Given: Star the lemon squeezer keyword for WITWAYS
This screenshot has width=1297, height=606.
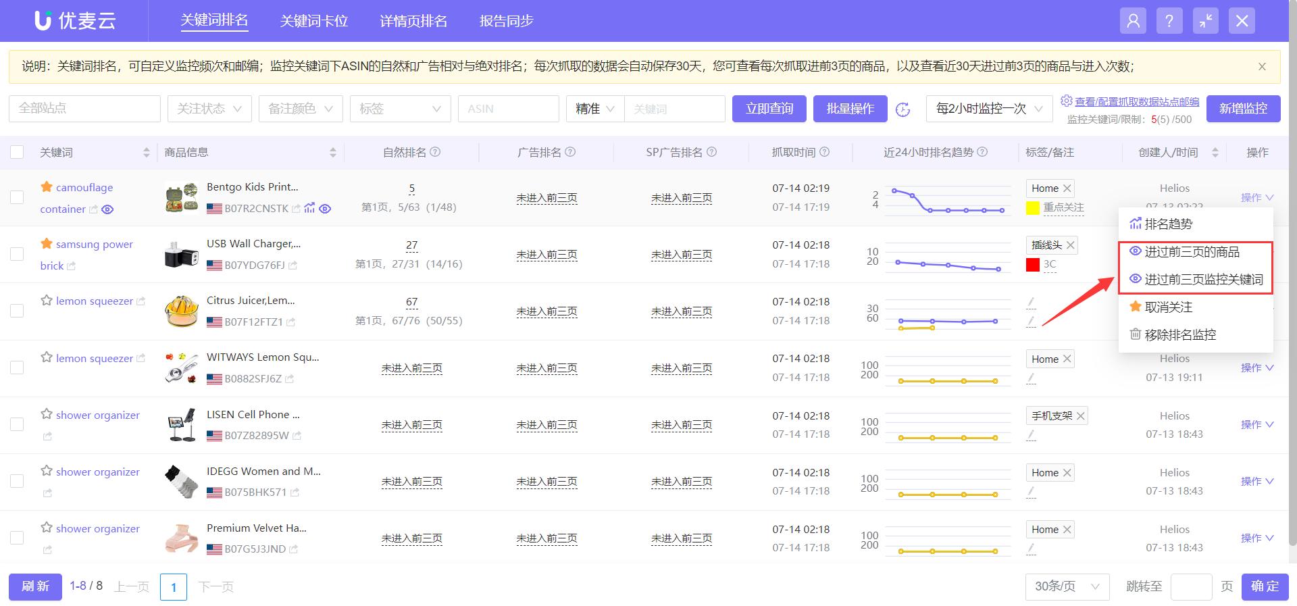Looking at the screenshot, I should (47, 357).
